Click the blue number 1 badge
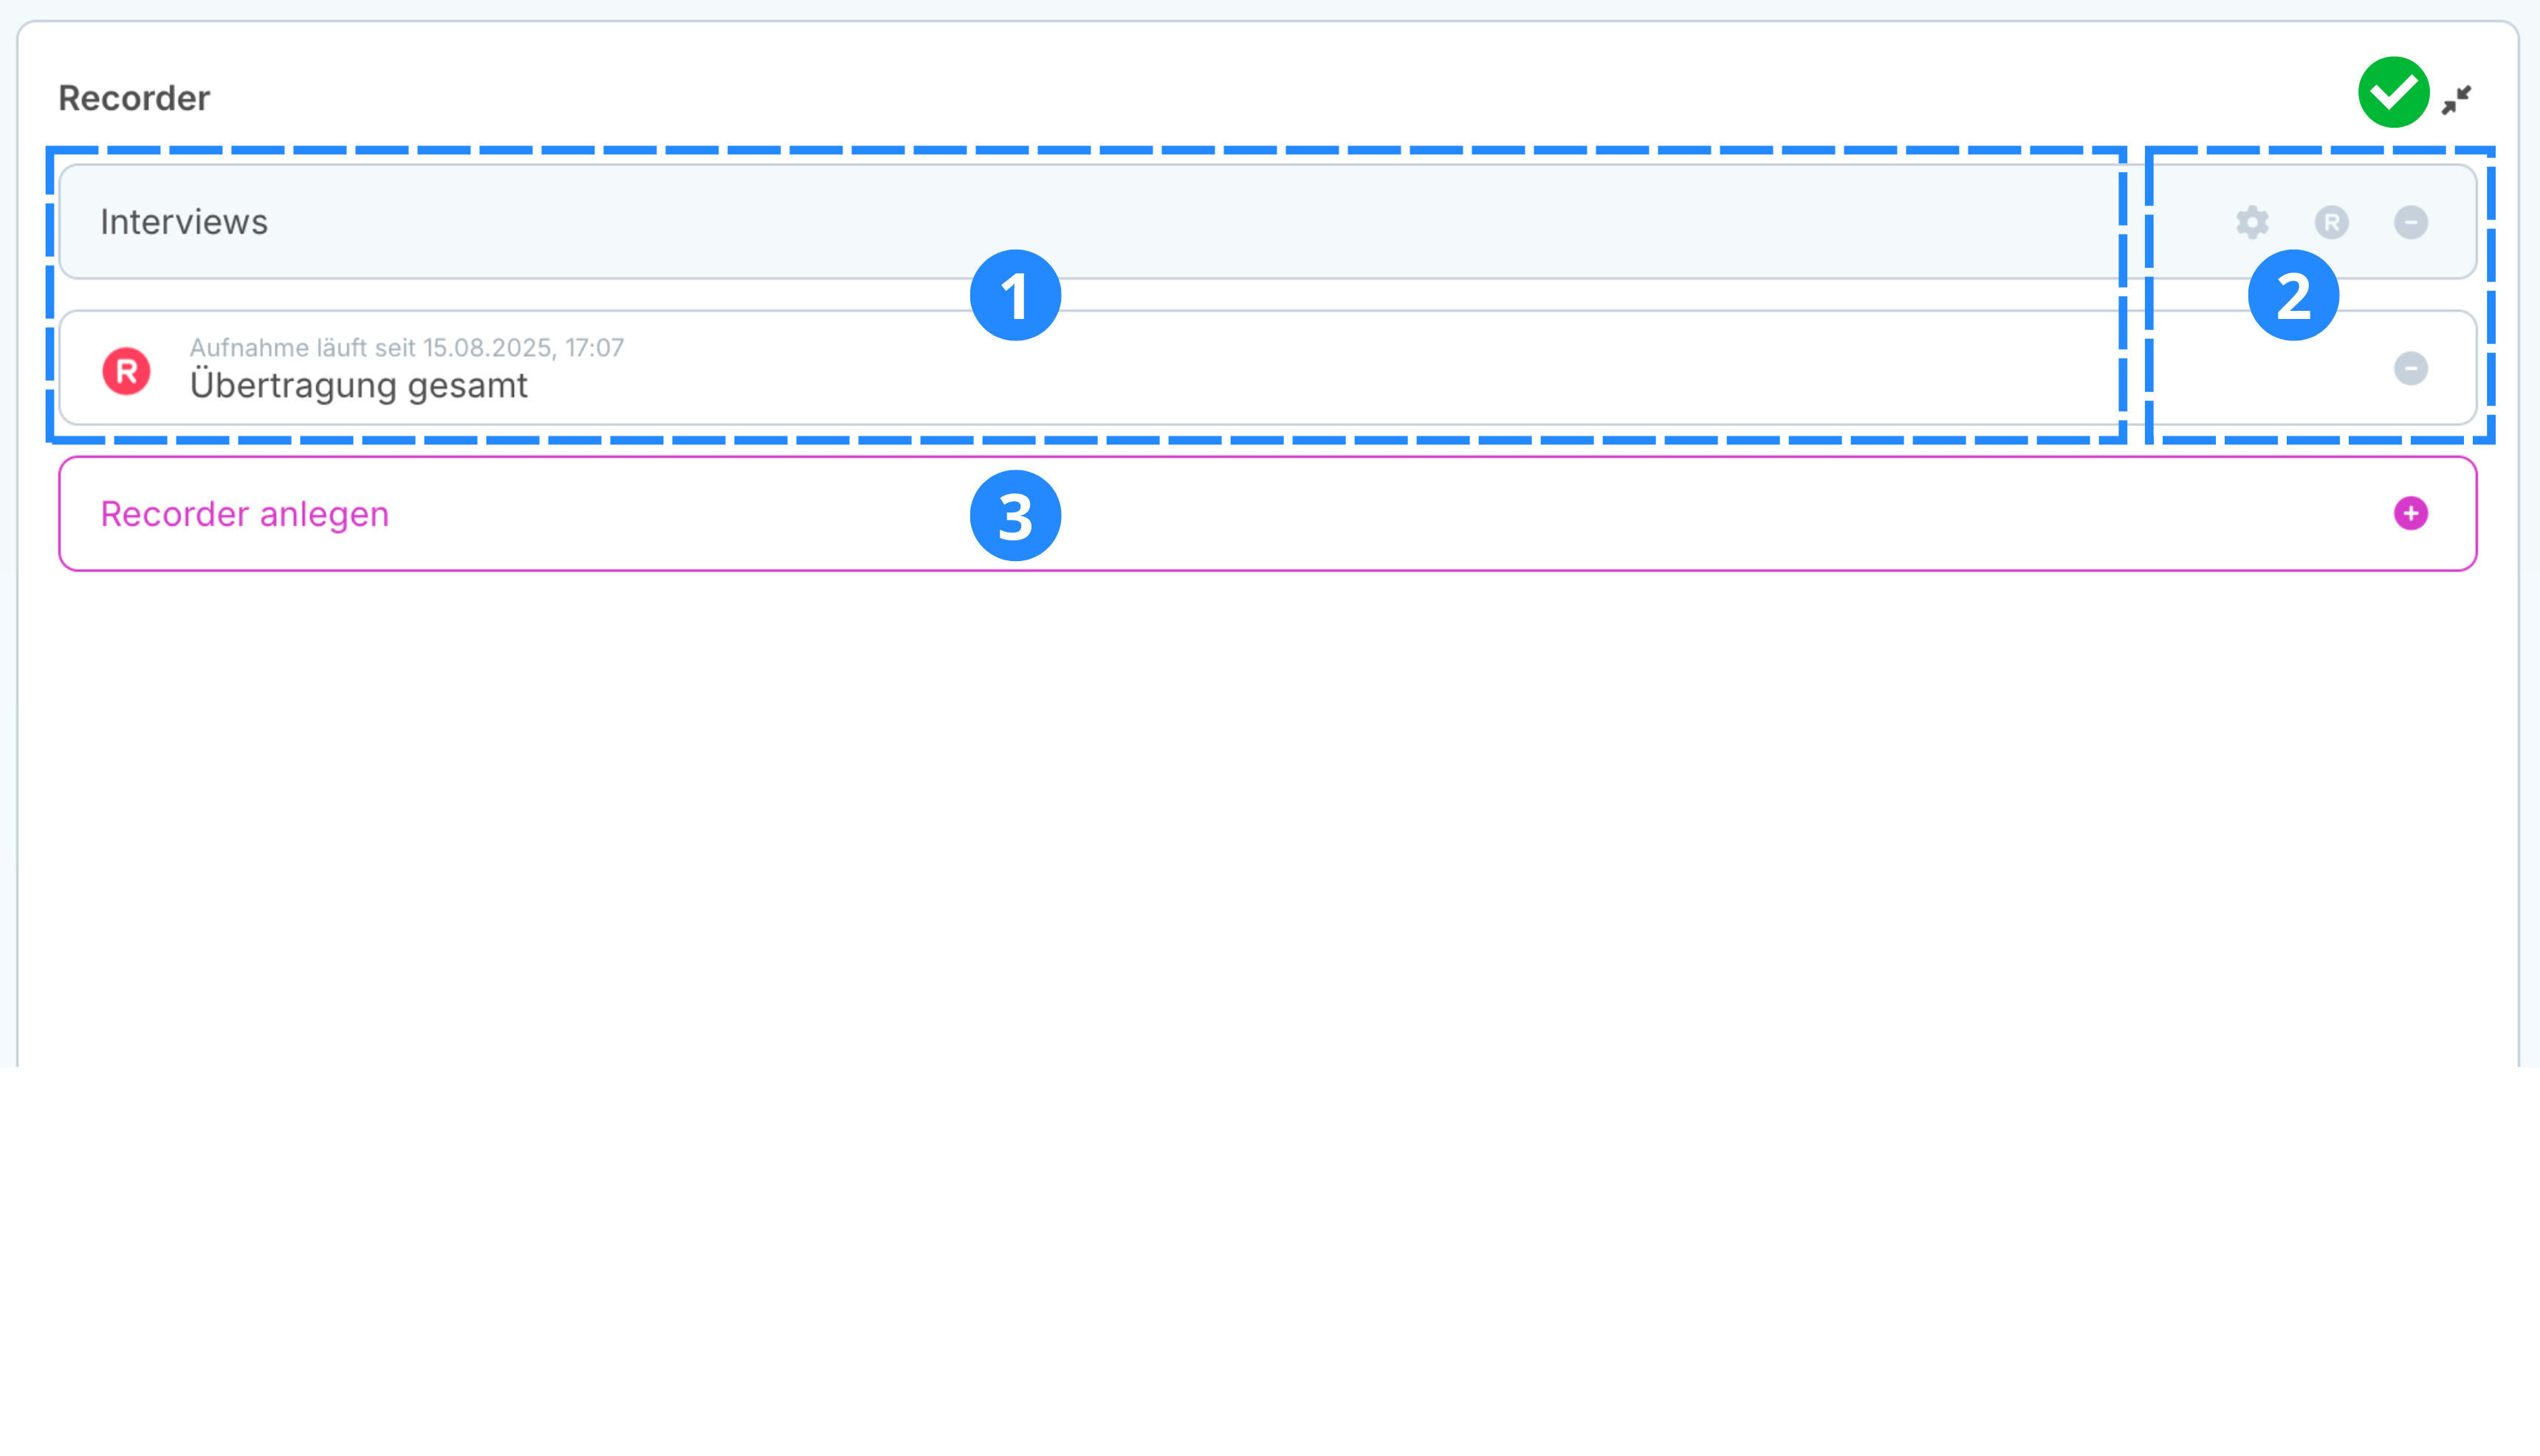Image resolution: width=2540 pixels, height=1456 pixels. coord(1015,296)
